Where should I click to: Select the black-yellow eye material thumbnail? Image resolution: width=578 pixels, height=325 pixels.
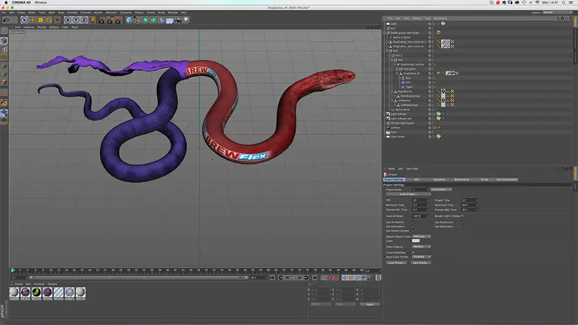click(x=36, y=292)
